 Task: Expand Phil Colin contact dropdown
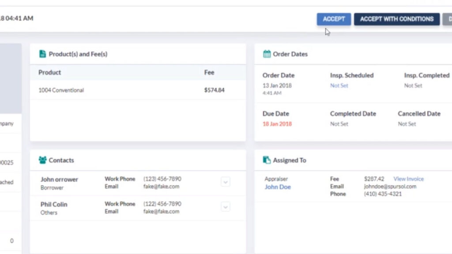(226, 207)
